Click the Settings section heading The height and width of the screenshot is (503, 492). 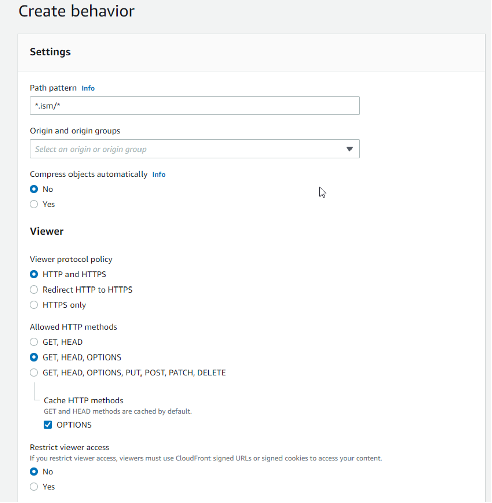pos(50,52)
